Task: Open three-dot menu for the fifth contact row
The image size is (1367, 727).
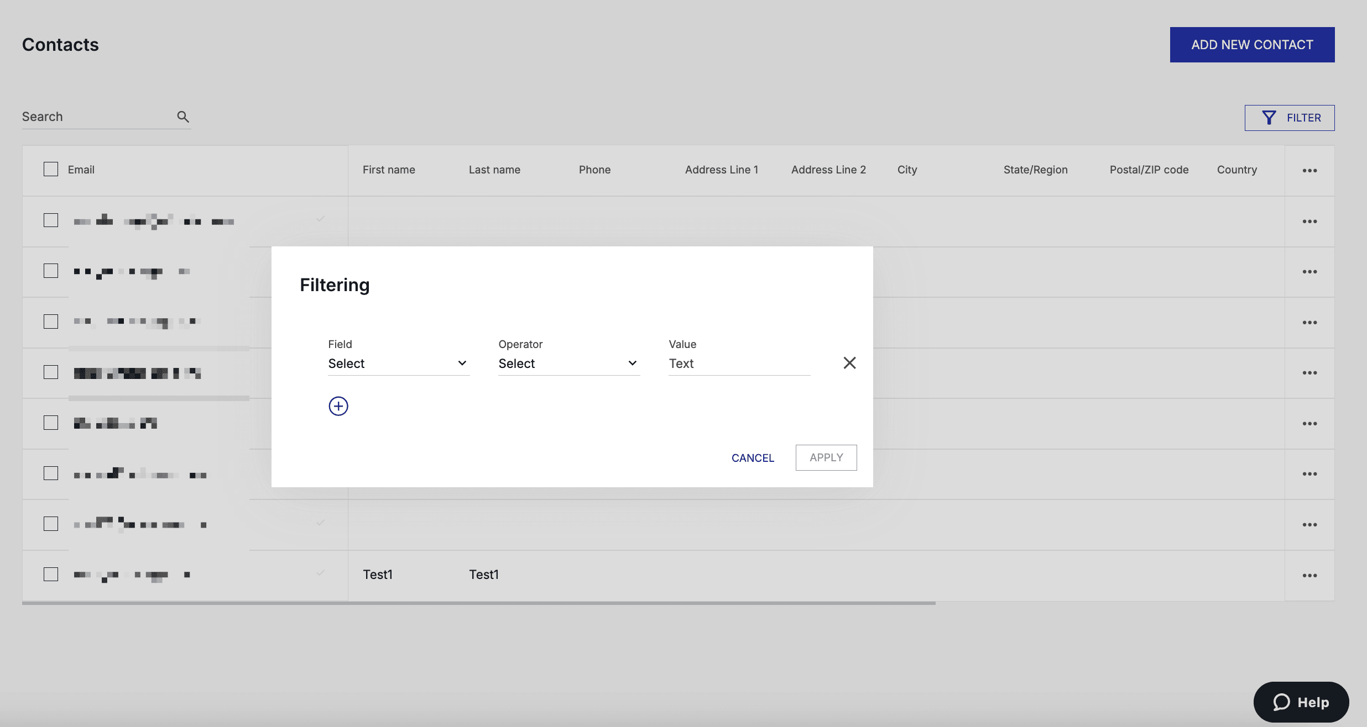Action: (1309, 423)
